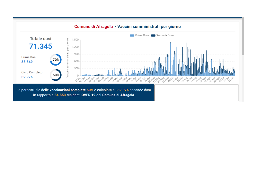Click the 60% Ciclo Completo progress ring
Viewport: 257px width, 182px height.
click(56, 75)
